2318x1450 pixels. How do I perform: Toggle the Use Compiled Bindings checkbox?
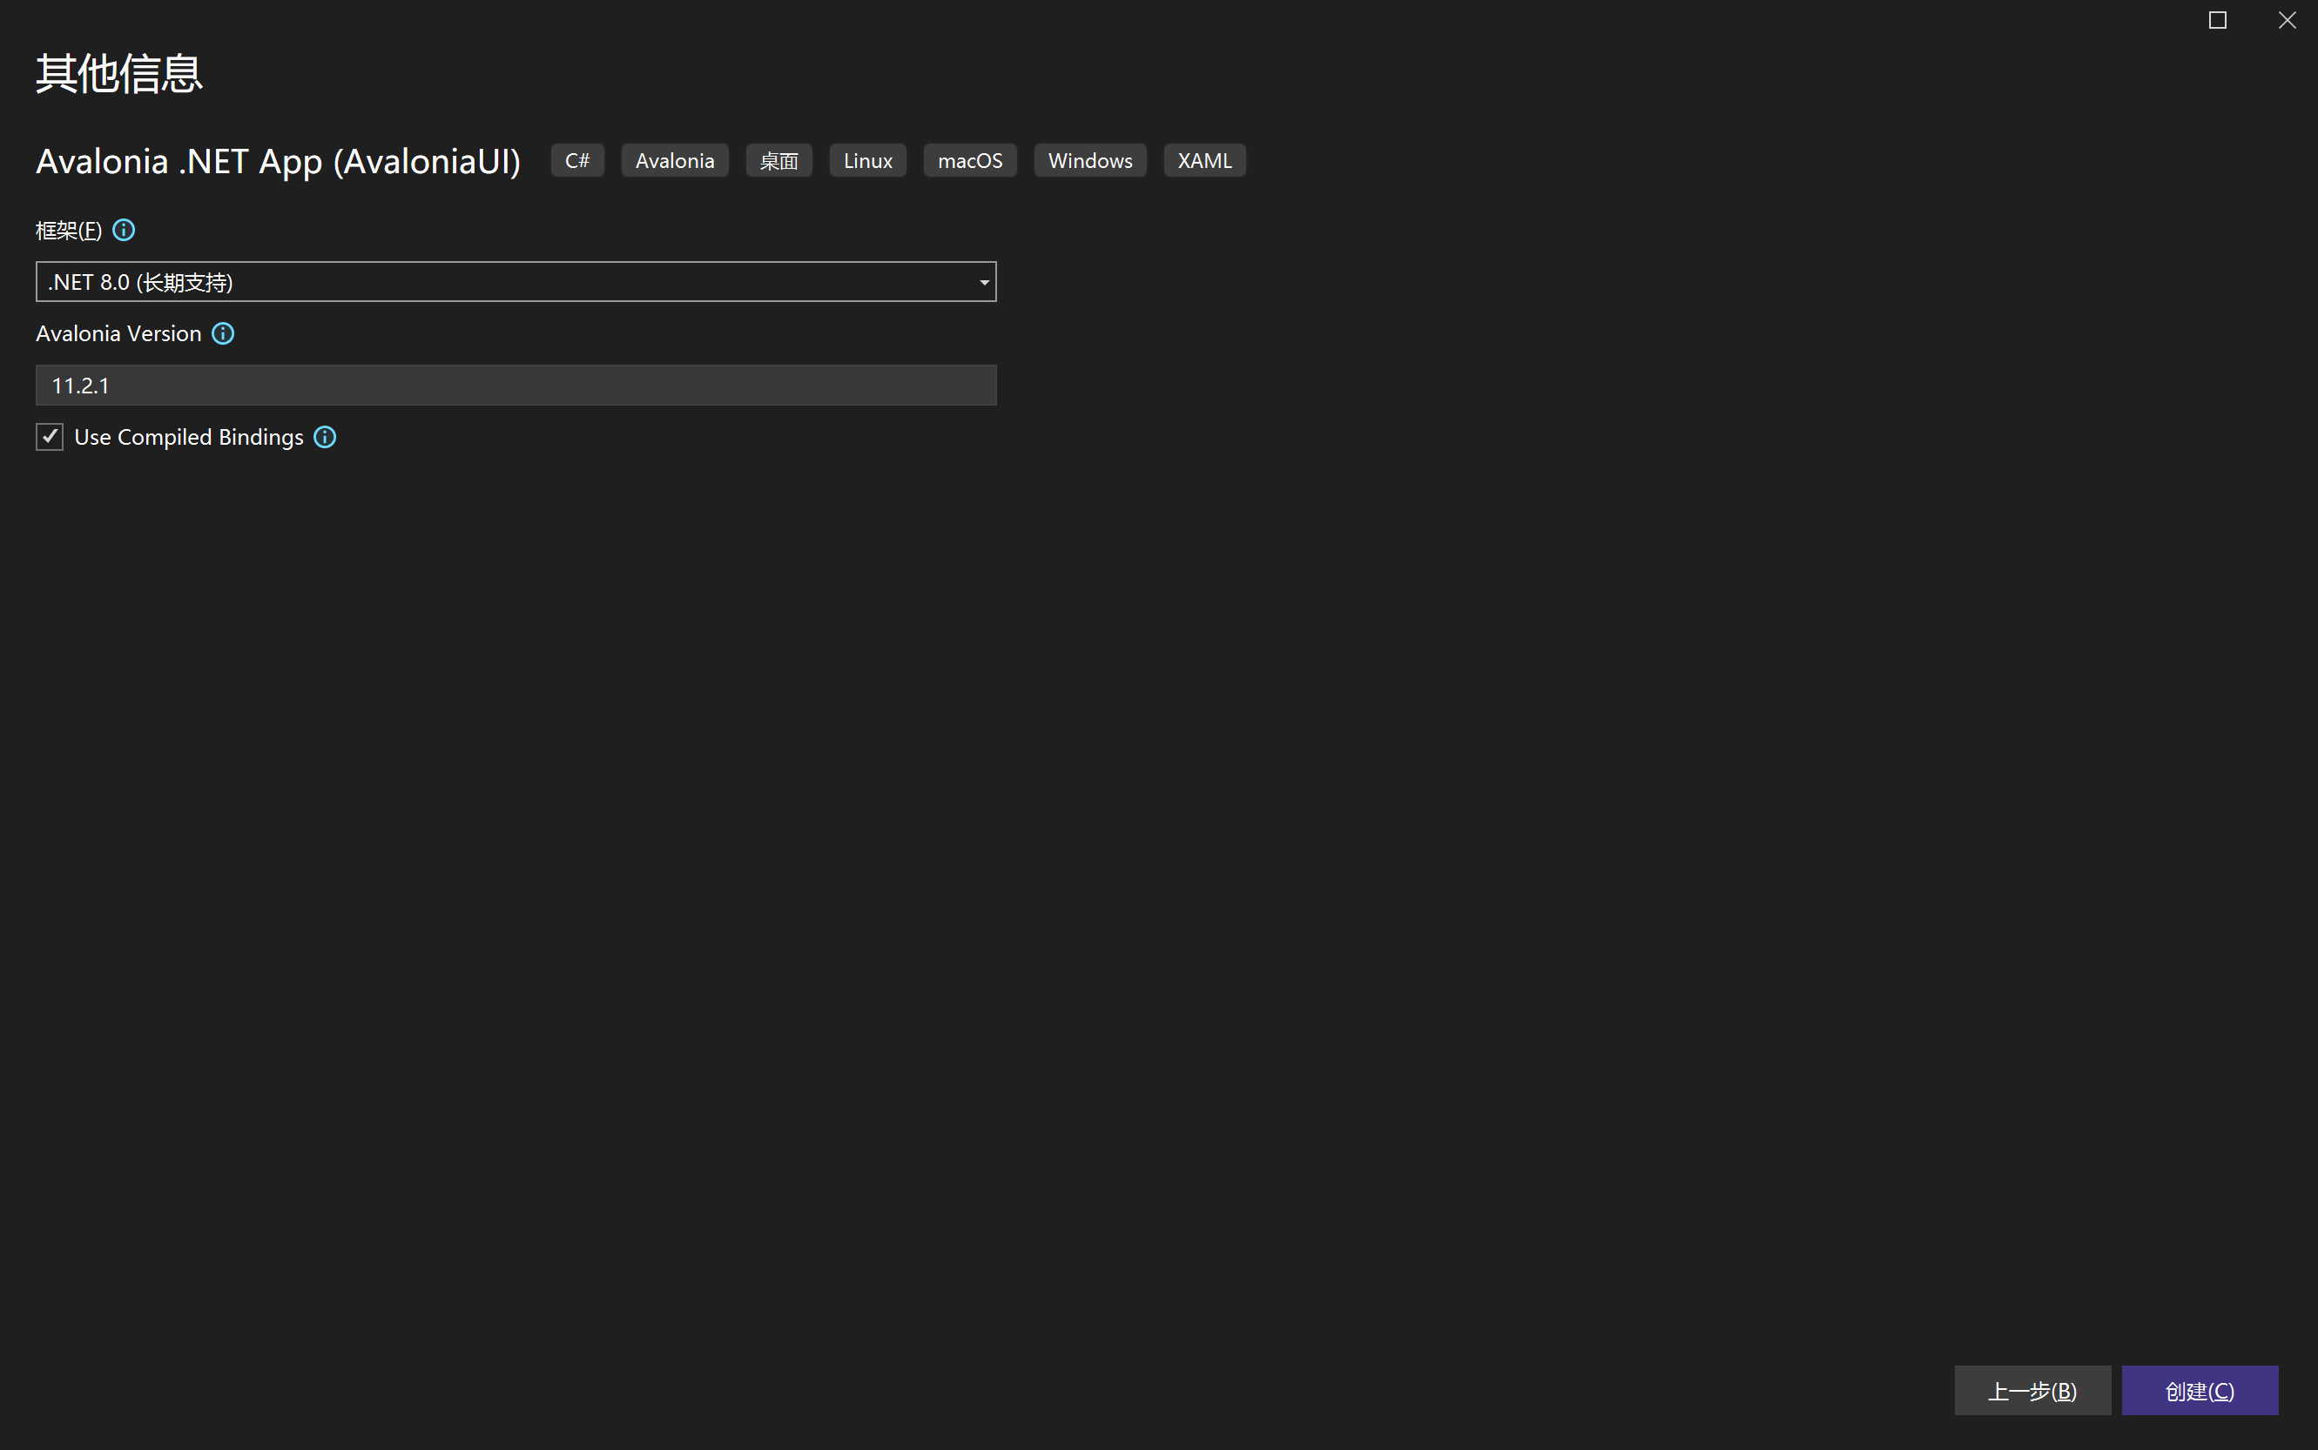point(50,437)
